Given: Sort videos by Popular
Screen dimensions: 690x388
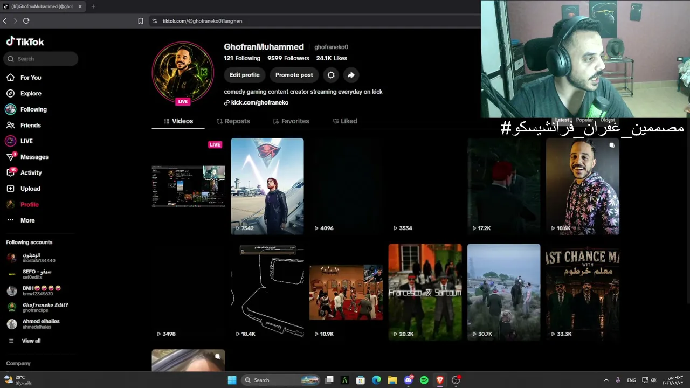Looking at the screenshot, I should pos(584,120).
